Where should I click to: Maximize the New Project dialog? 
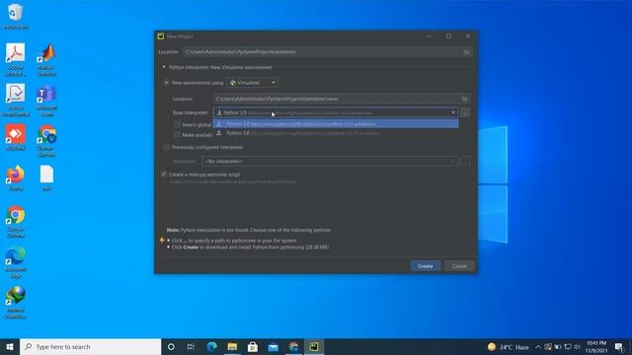[448, 36]
